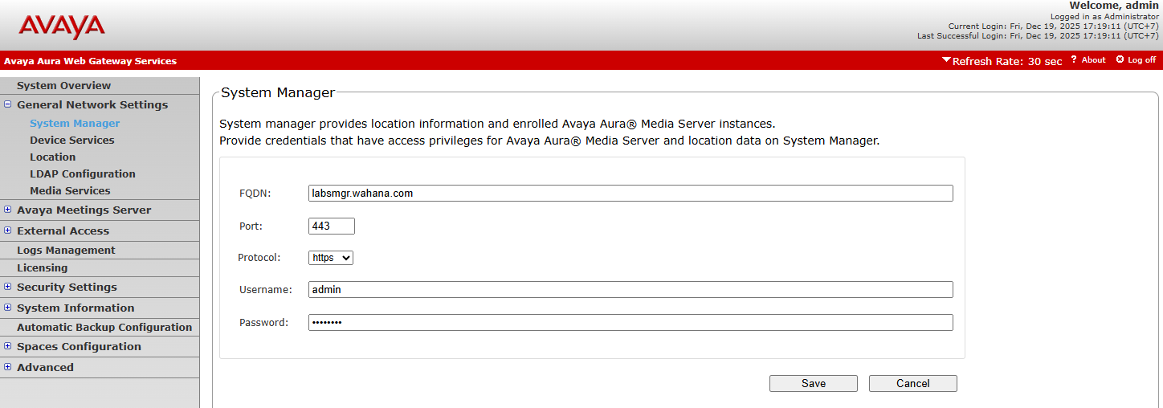This screenshot has width=1163, height=408.
Task: Open the Refresh Rate dropdown arrow
Action: (x=947, y=60)
